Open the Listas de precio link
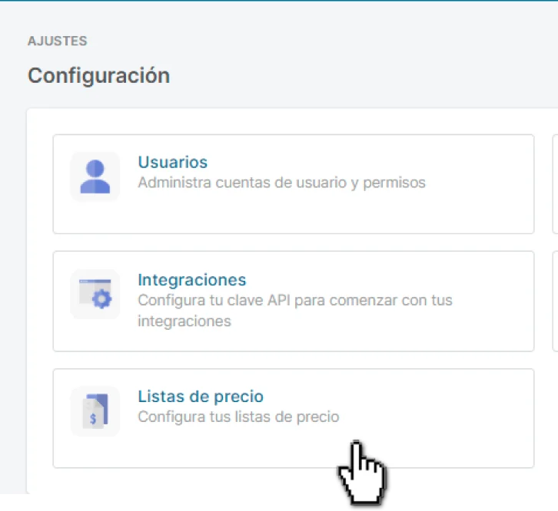The image size is (558, 511). tap(201, 397)
